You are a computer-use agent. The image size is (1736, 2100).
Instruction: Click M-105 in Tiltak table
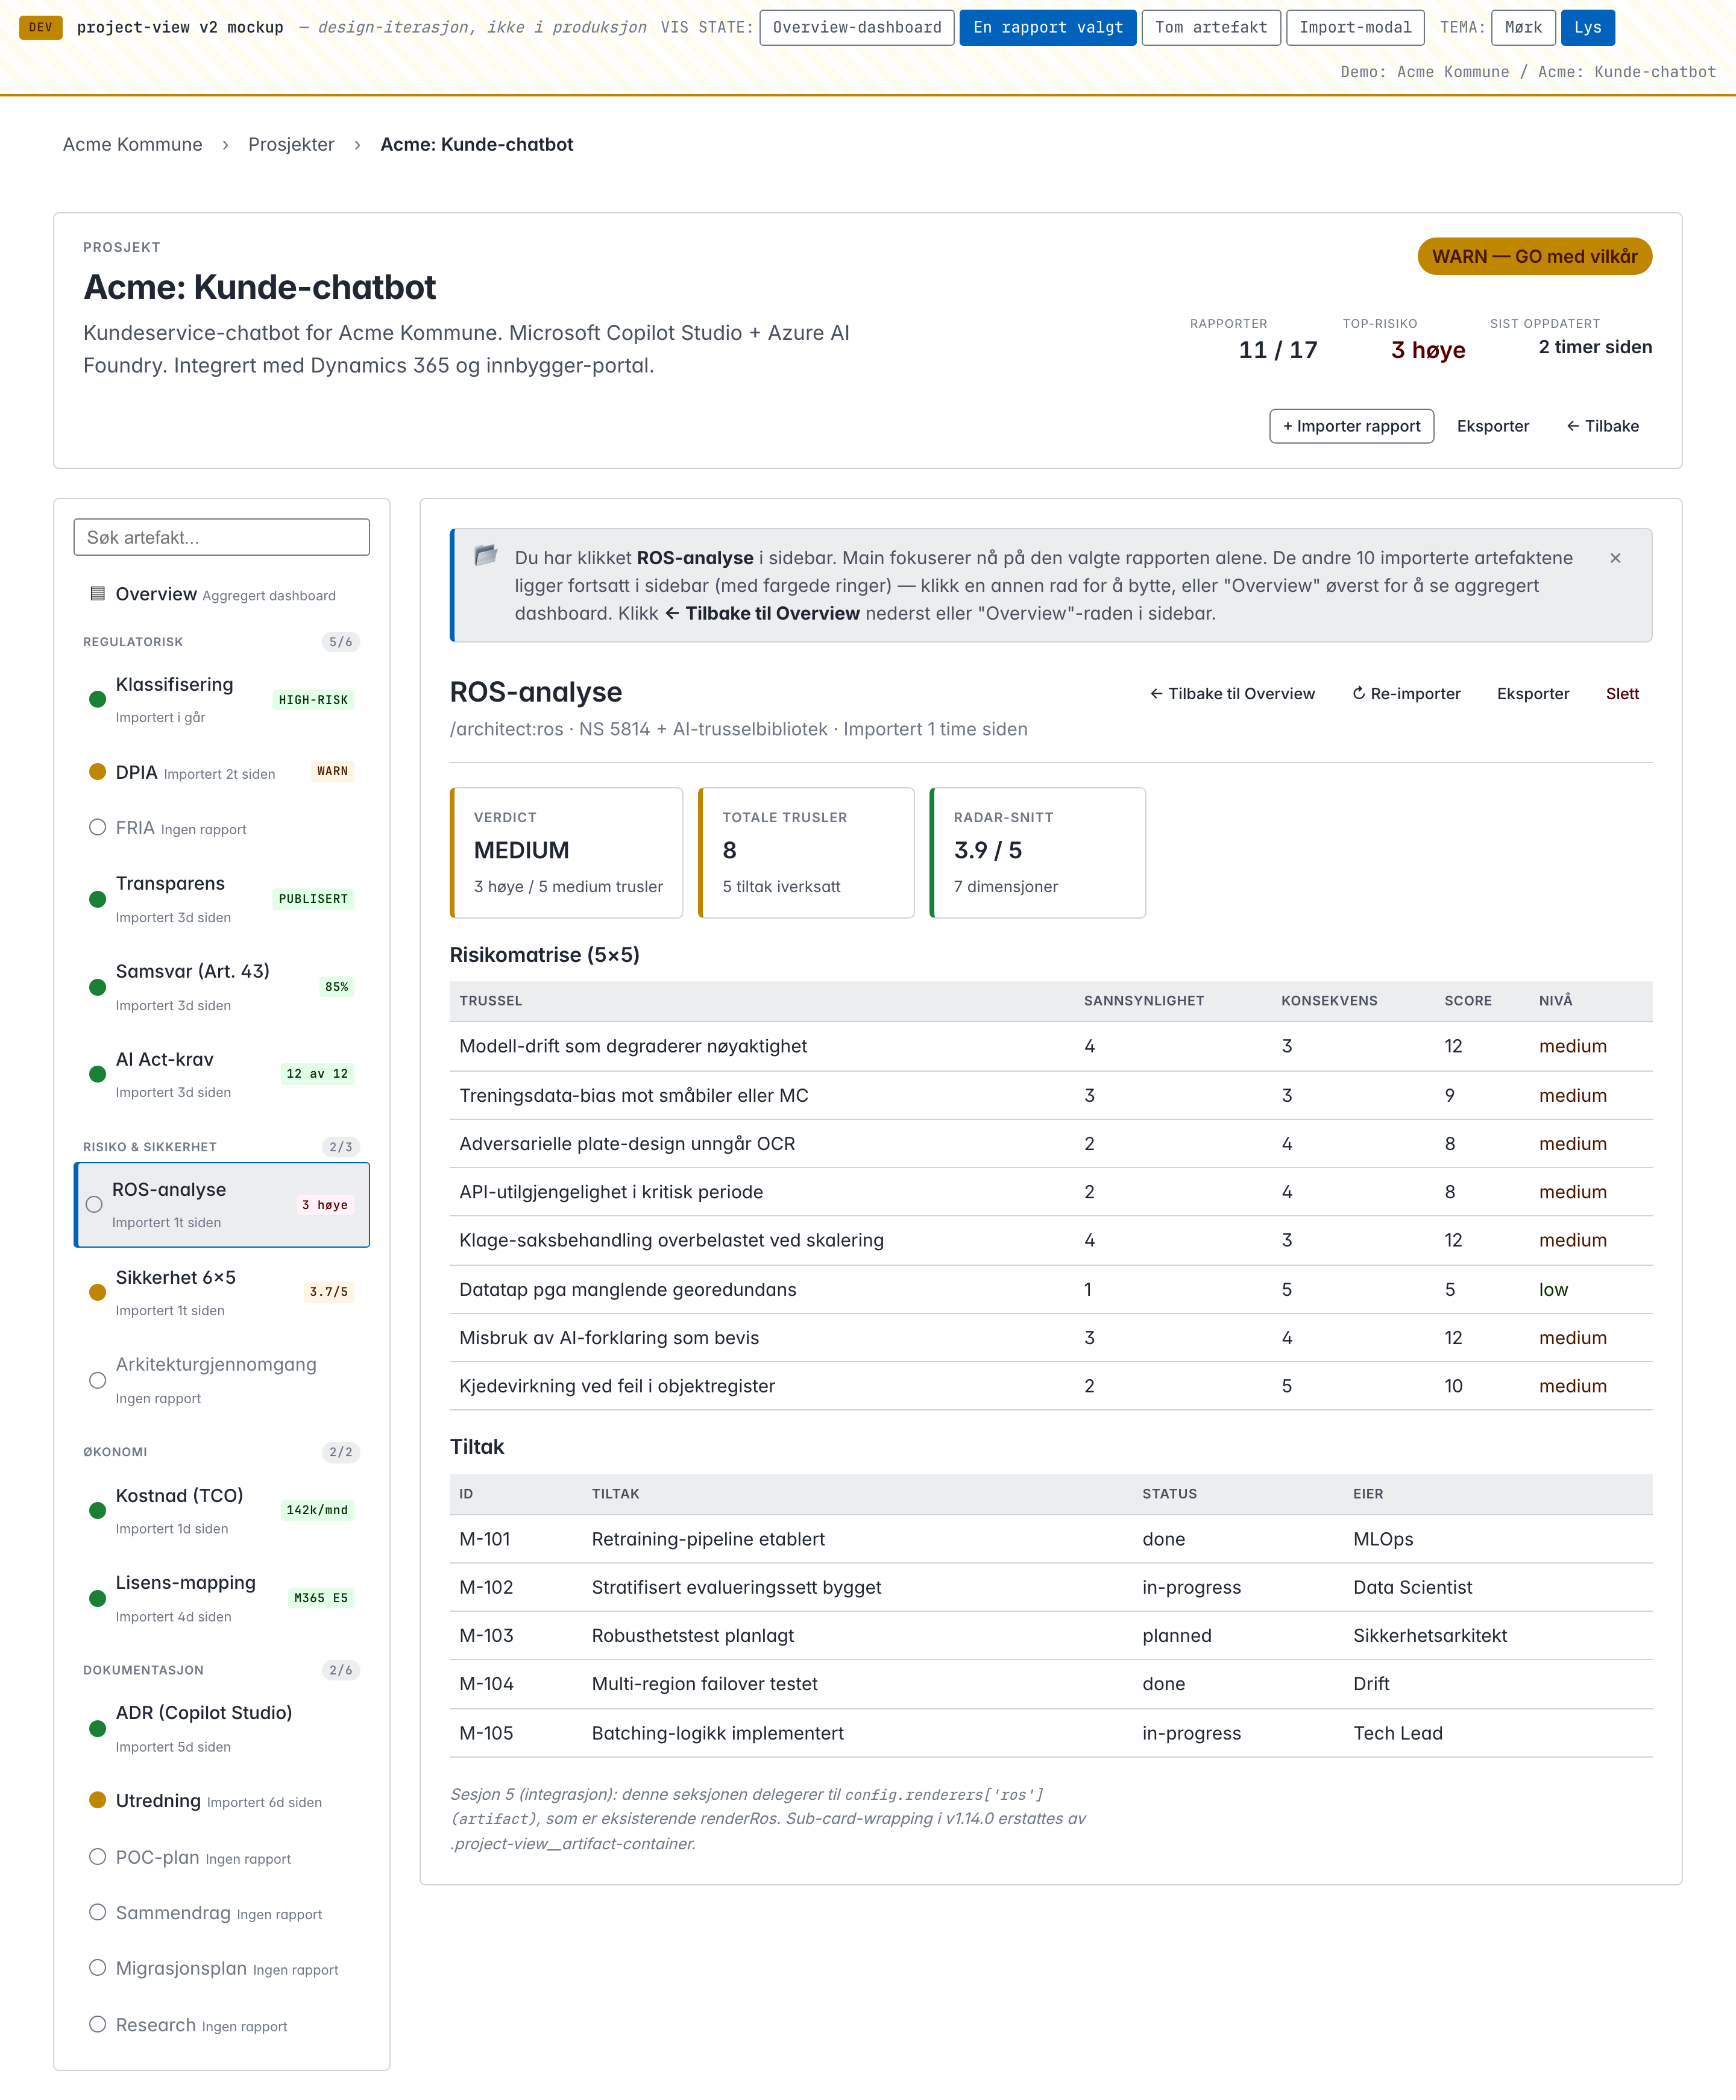coord(486,1733)
